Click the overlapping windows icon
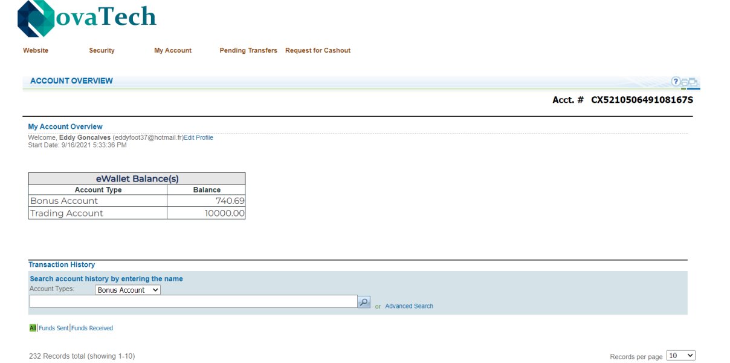Image resolution: width=730 pixels, height=363 pixels. point(693,82)
